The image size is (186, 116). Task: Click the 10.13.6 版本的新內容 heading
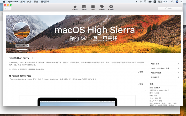[20, 76]
